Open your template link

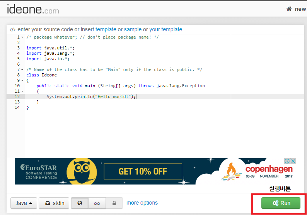click(x=165, y=29)
